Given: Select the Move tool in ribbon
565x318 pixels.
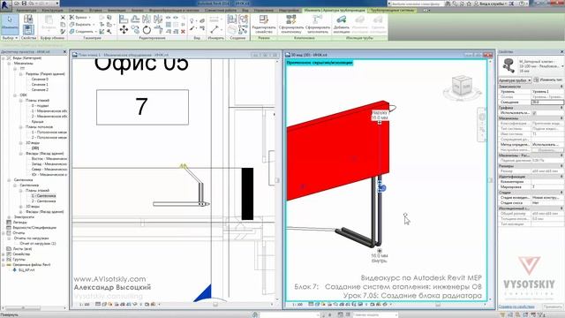Looking at the screenshot, I should [124, 29].
